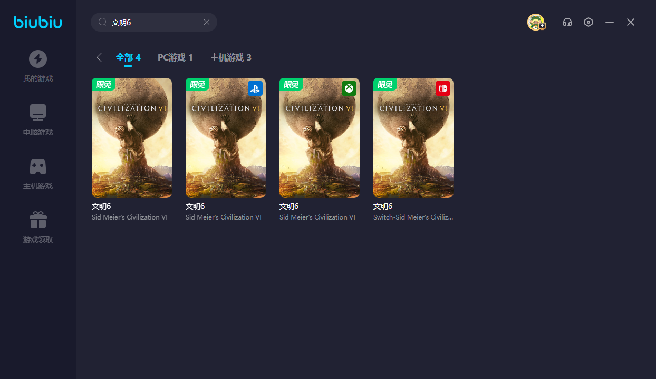Open 电脑游戏 monitor icon in sidebar
The image size is (656, 379).
click(x=38, y=113)
